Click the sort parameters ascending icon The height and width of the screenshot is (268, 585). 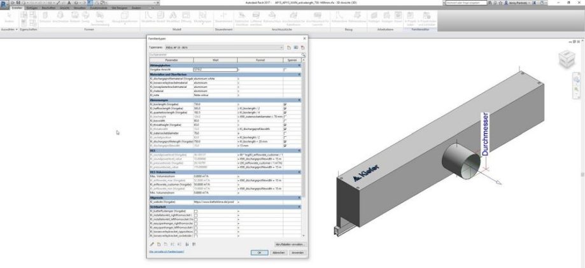click(x=187, y=243)
